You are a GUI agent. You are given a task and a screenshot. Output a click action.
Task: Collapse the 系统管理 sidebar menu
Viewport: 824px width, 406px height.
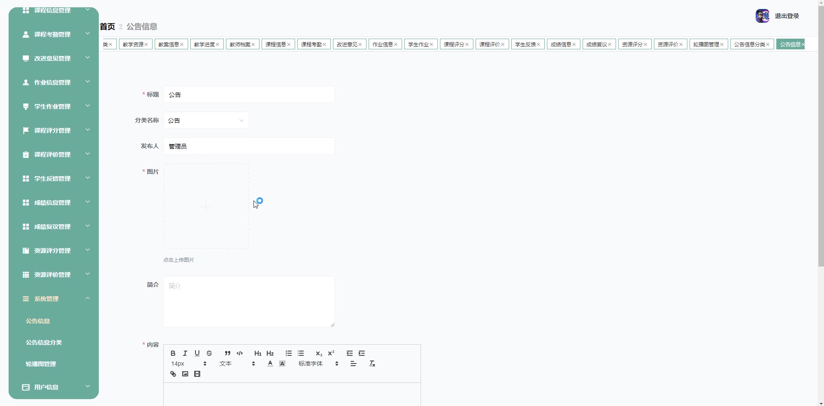(x=54, y=299)
